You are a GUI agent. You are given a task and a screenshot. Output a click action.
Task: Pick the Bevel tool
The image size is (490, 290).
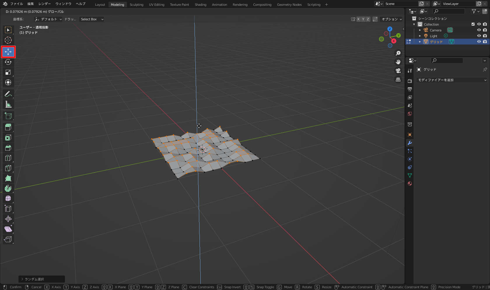coord(8,148)
